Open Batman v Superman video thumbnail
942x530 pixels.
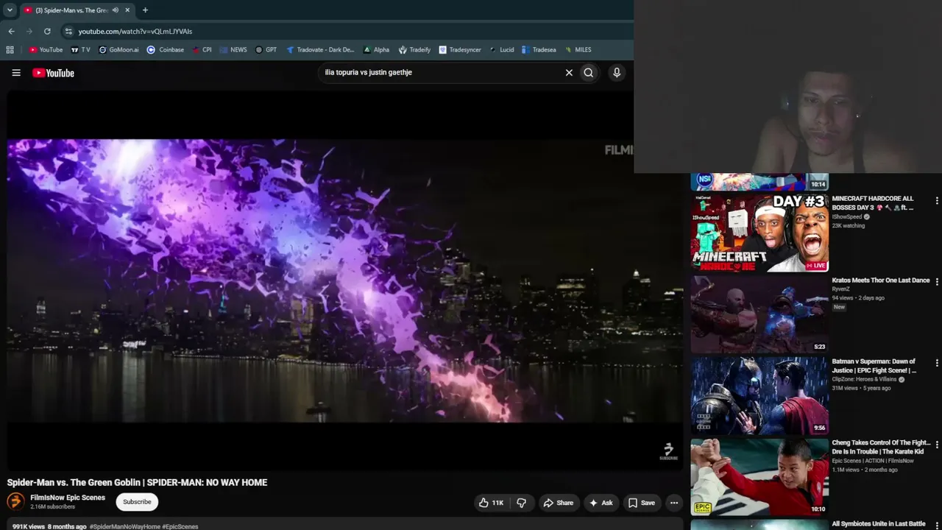coord(759,395)
